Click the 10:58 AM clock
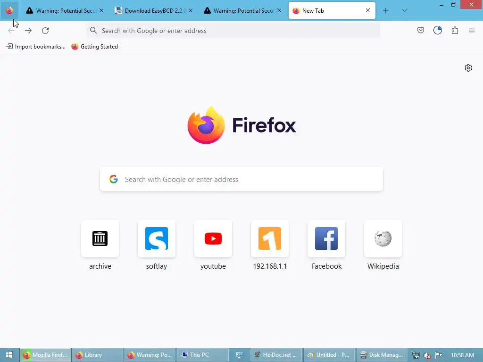The width and height of the screenshot is (483, 362). tap(462, 355)
